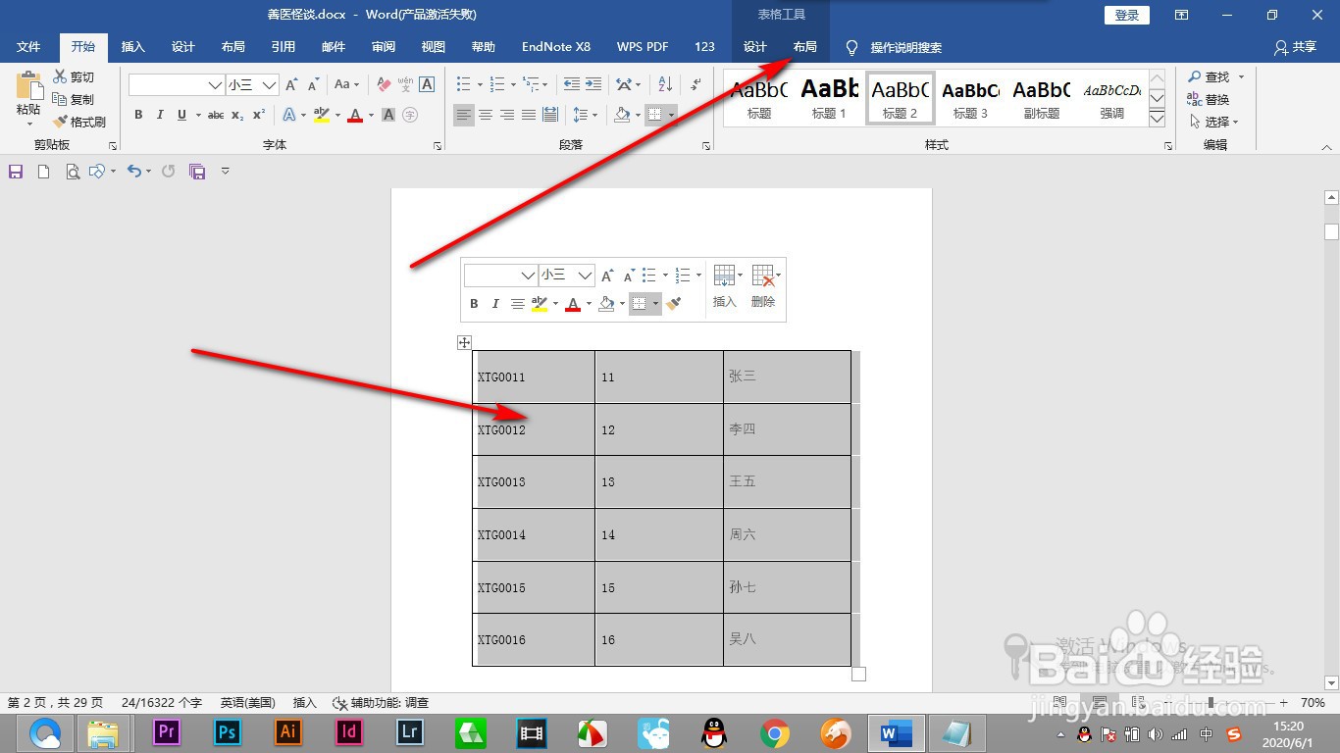
Task: Apply superscript x² formatting
Action: click(x=259, y=115)
